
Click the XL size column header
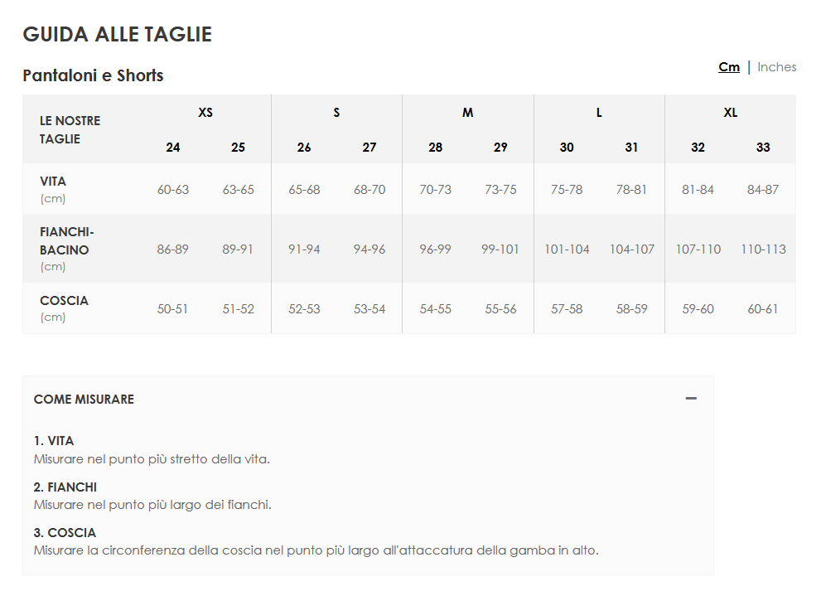coord(730,112)
